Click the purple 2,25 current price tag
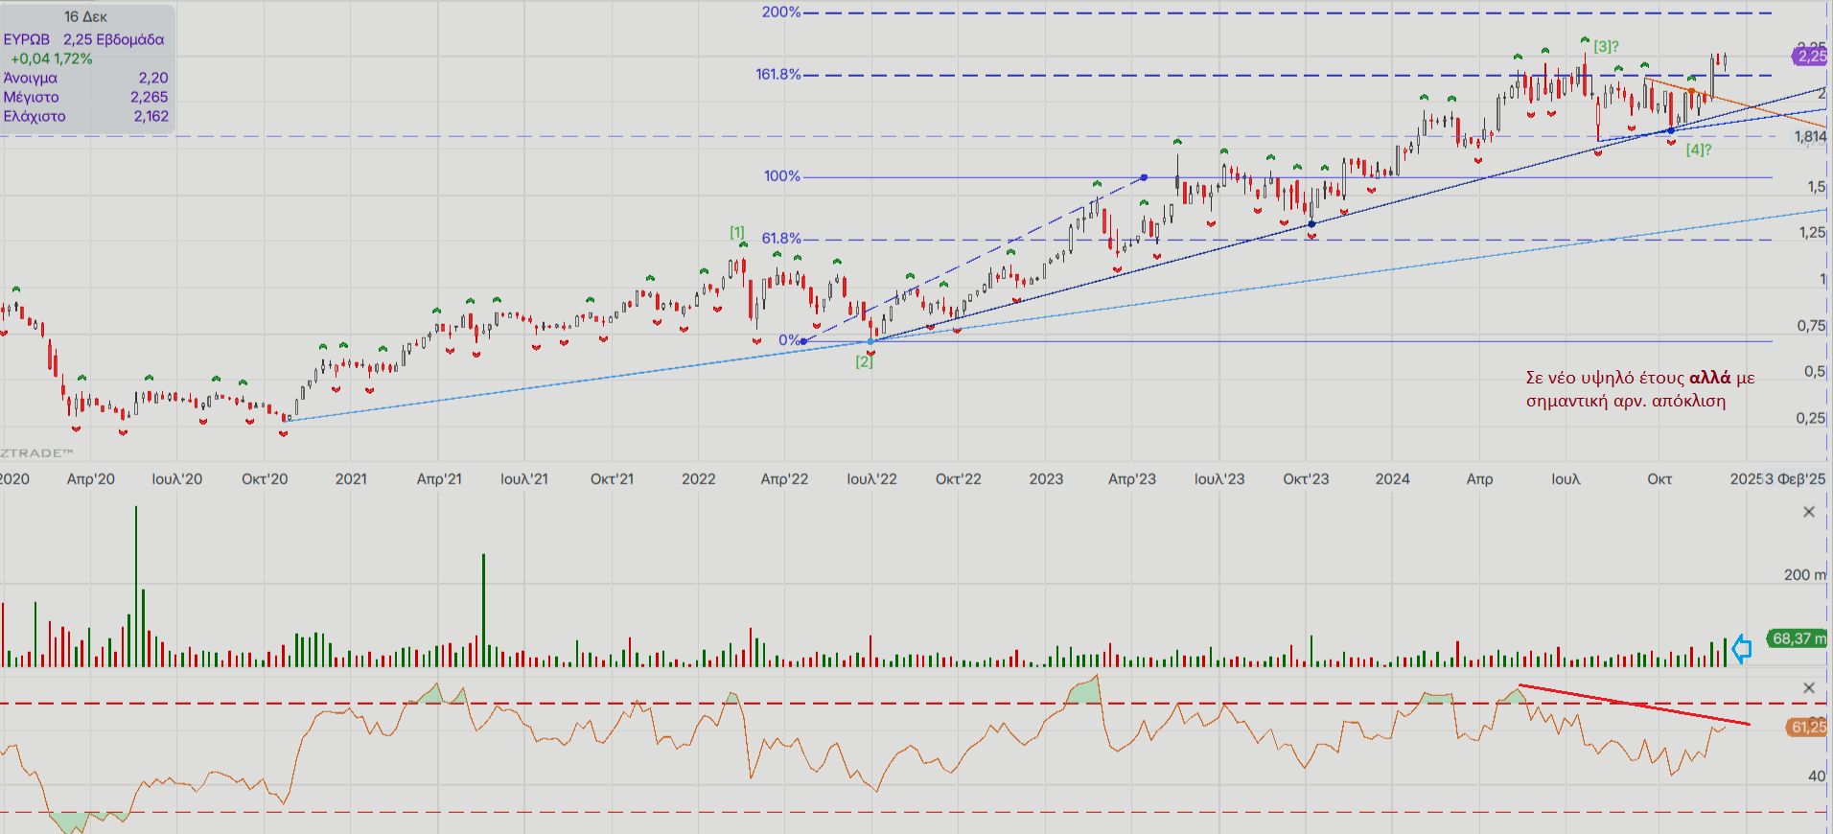The width and height of the screenshot is (1833, 834). pyautogui.click(x=1811, y=57)
